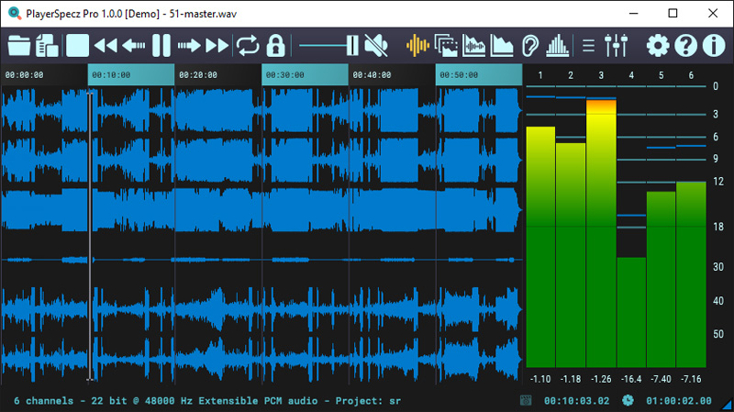Click the rewind double-arrow button
The width and height of the screenshot is (734, 412).
(106, 45)
